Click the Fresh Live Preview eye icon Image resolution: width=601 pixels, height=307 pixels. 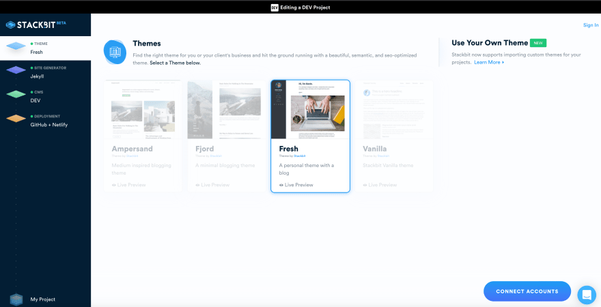281,185
